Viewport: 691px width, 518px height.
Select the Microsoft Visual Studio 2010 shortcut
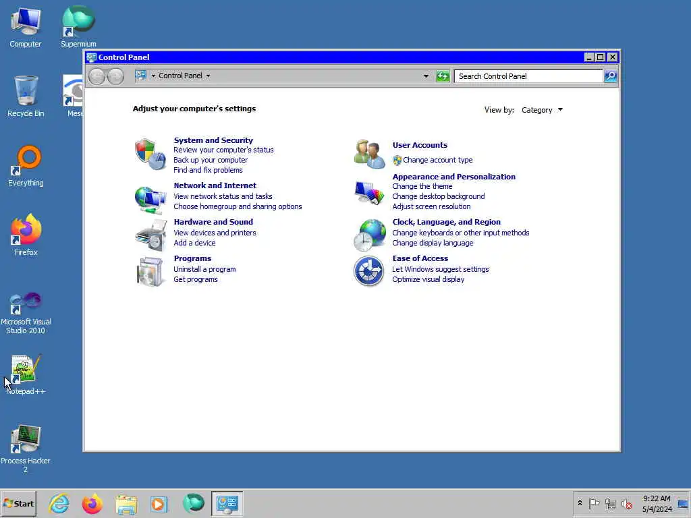(x=26, y=313)
